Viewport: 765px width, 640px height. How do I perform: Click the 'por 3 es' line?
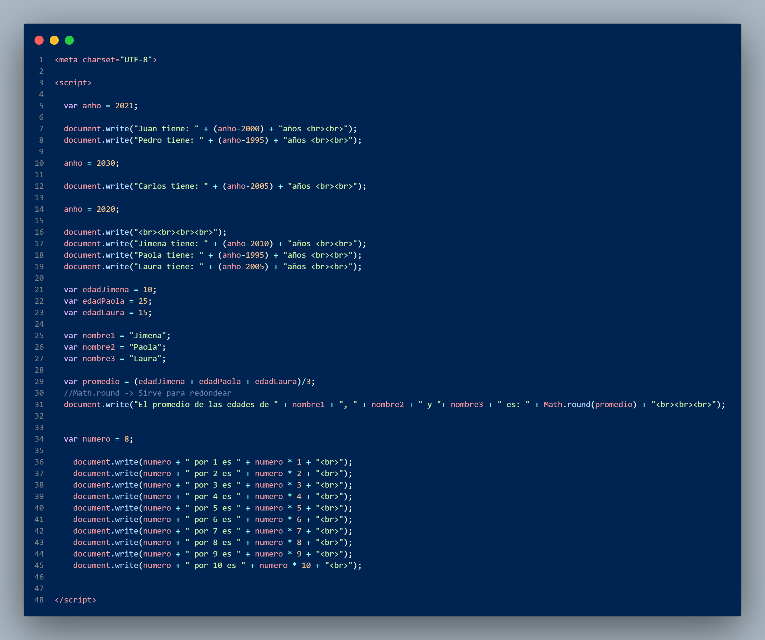click(x=213, y=485)
